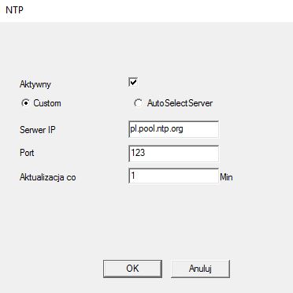Choose the AutoSelectServer radio option
The height and width of the screenshot is (293, 293).
point(138,103)
